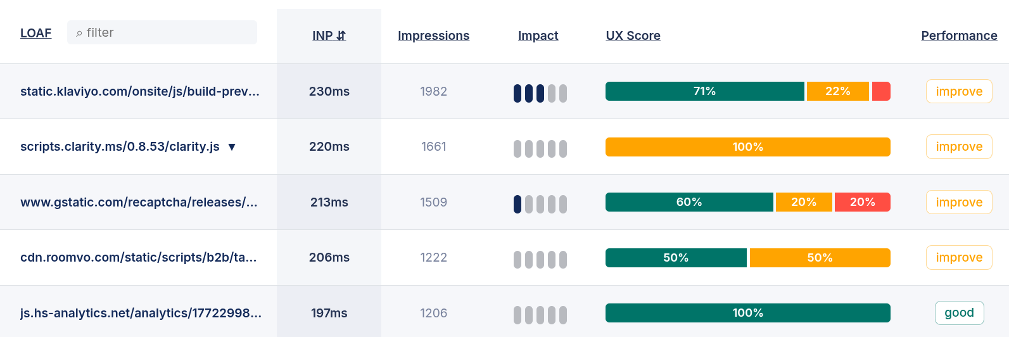Screen dimensions: 1009x337
Task: Sort by Impressions column header
Action: (x=433, y=36)
